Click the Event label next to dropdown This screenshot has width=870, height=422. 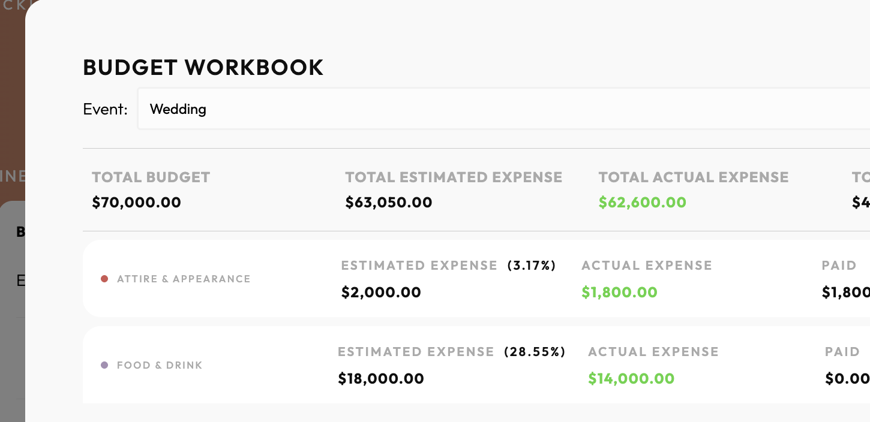click(105, 109)
